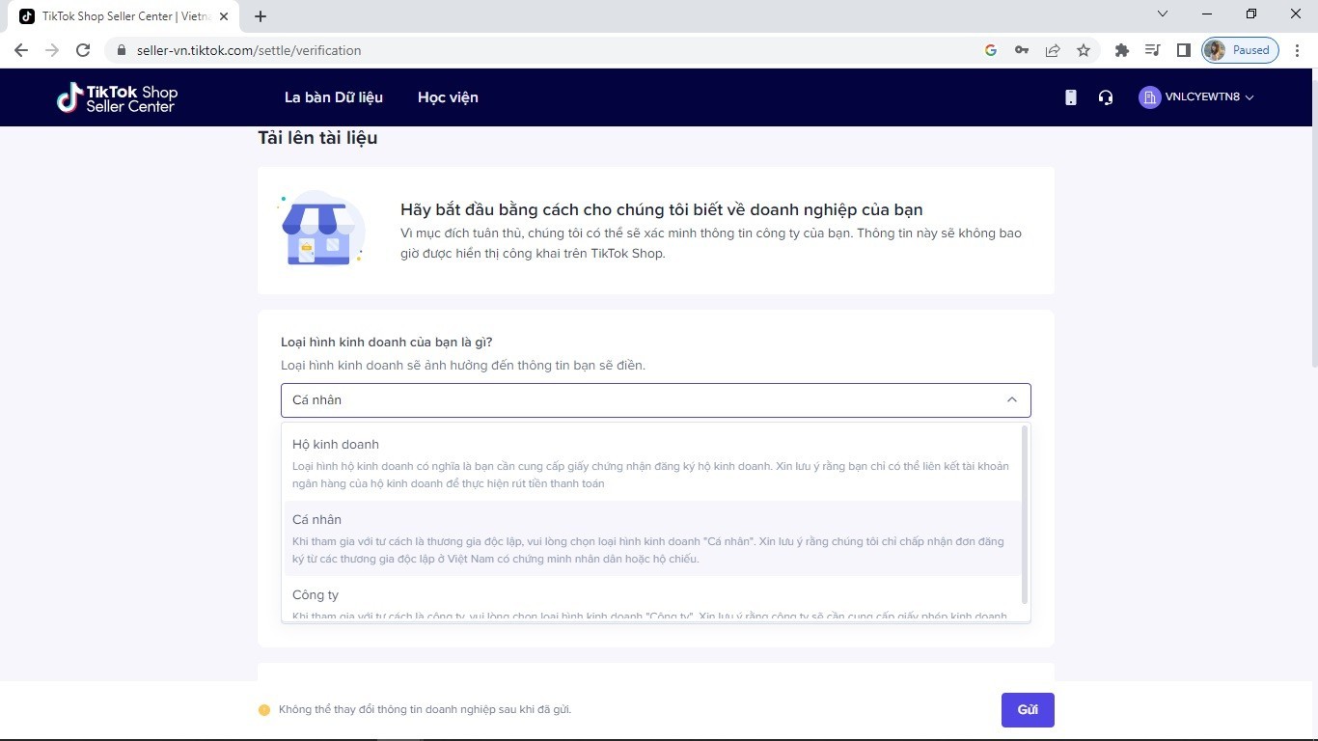Screen dimensions: 1318x741
Task: Toggle the browser side panel icon
Action: tap(1184, 50)
